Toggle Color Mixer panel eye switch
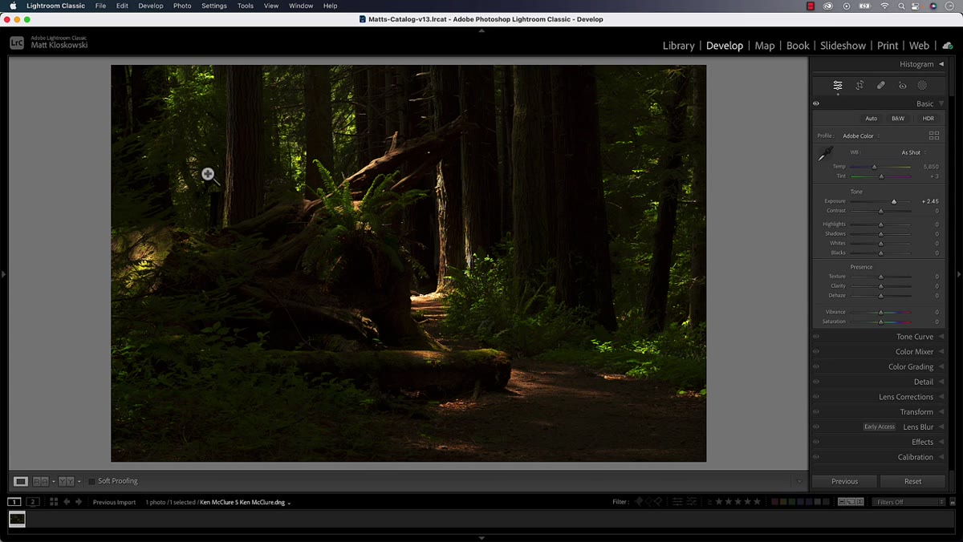This screenshot has height=542, width=963. coord(816,352)
